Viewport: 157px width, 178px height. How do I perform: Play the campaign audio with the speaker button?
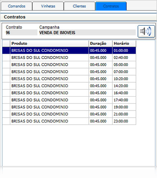(146, 31)
